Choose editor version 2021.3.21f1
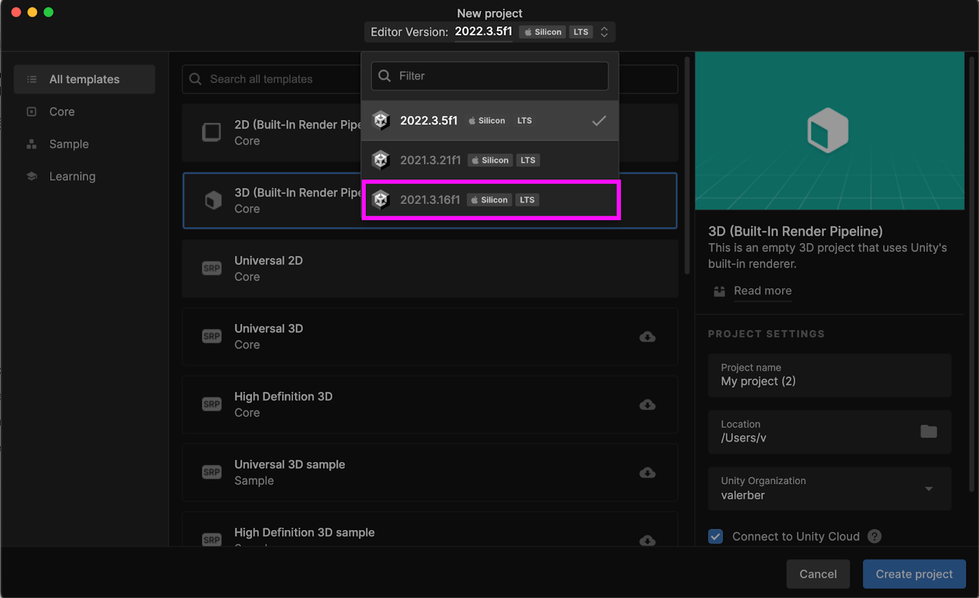The height and width of the screenshot is (598, 979). pyautogui.click(x=490, y=160)
